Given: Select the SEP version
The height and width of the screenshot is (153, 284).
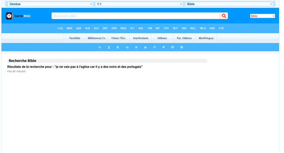Looking at the screenshot, I should click(x=175, y=28).
